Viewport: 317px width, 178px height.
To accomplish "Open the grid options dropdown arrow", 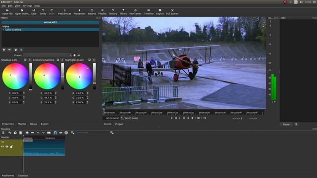I will tap(201, 118).
